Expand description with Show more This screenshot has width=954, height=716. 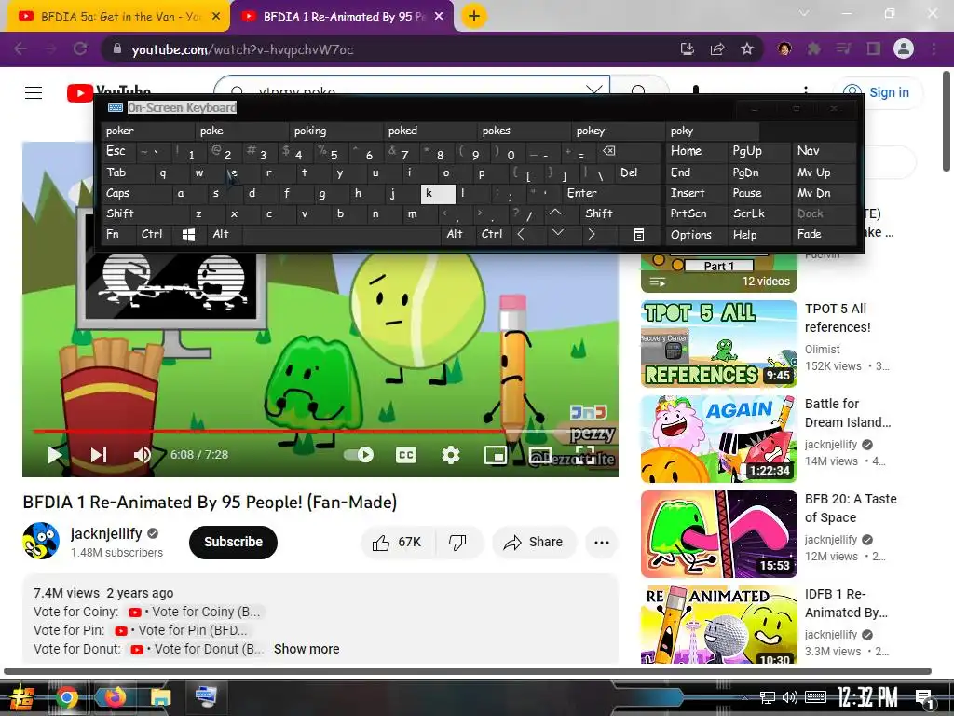[307, 649]
